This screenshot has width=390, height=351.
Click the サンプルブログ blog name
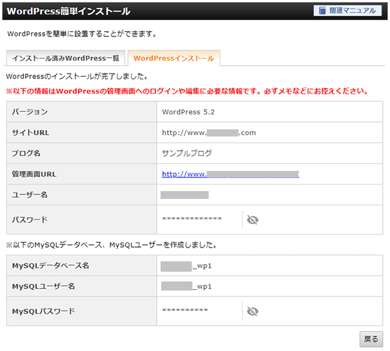coord(187,153)
